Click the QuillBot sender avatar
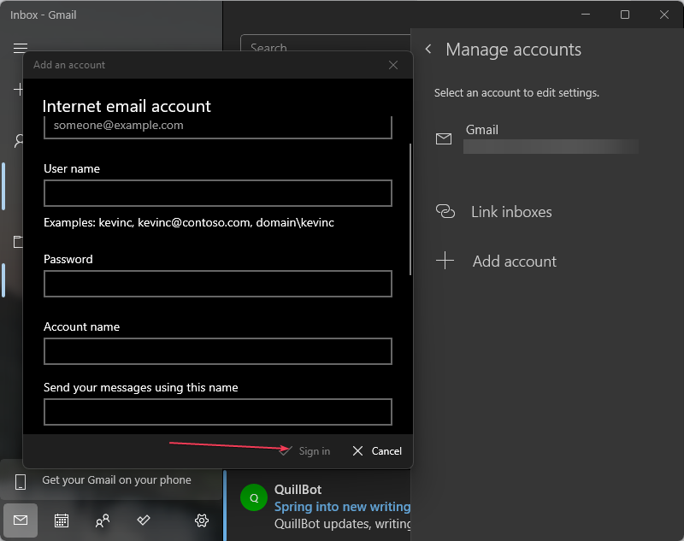 click(254, 497)
